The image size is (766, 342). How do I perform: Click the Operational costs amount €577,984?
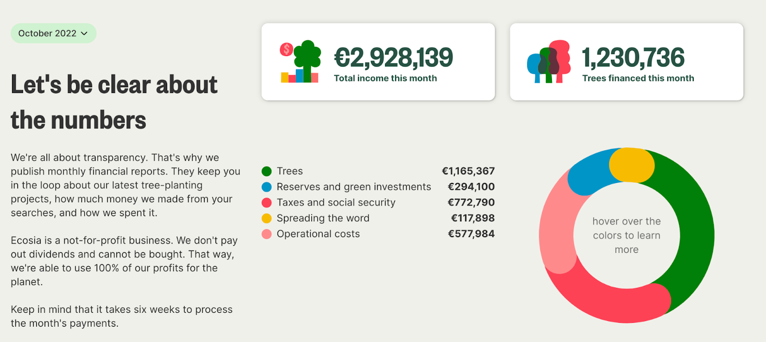click(x=471, y=234)
